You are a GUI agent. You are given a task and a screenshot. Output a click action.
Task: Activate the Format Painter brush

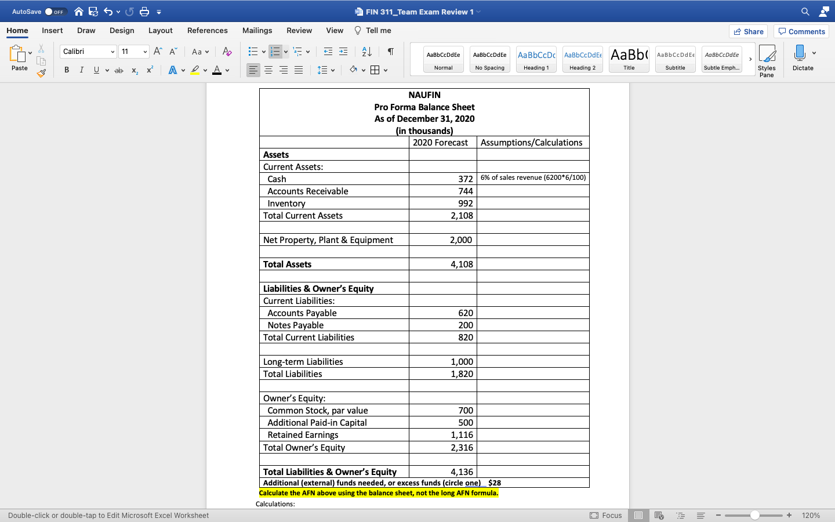point(41,73)
